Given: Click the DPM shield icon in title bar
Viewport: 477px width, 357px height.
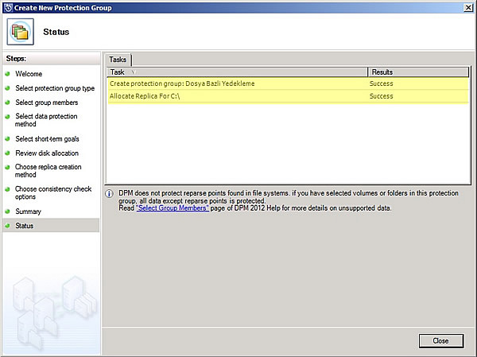Looking at the screenshot, I should [7, 7].
